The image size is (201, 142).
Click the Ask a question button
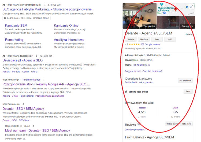[x=185, y=81]
